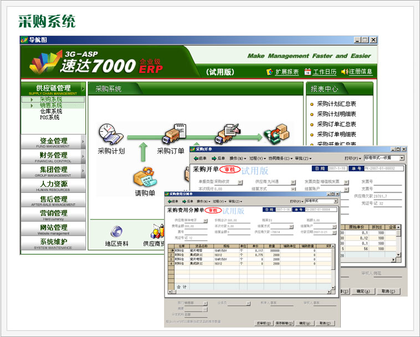Open the 采购计划 clock icon in navigation flow
This screenshot has width=420, height=337.
pyautogui.click(x=111, y=134)
